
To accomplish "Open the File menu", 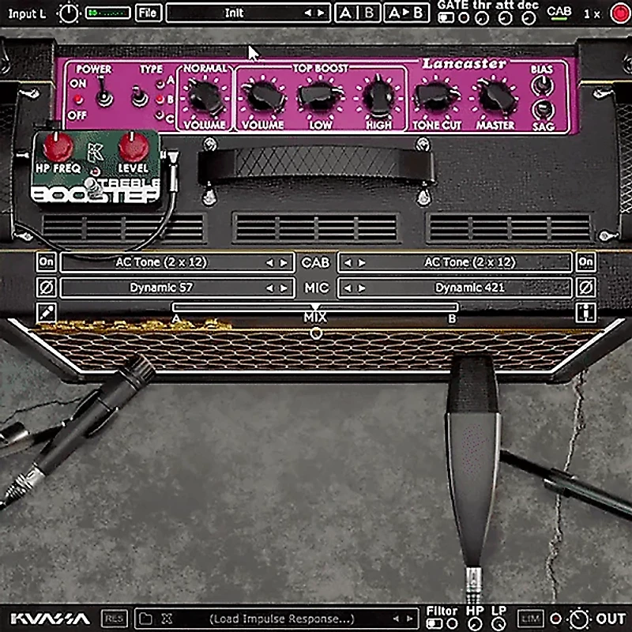I will (x=147, y=13).
